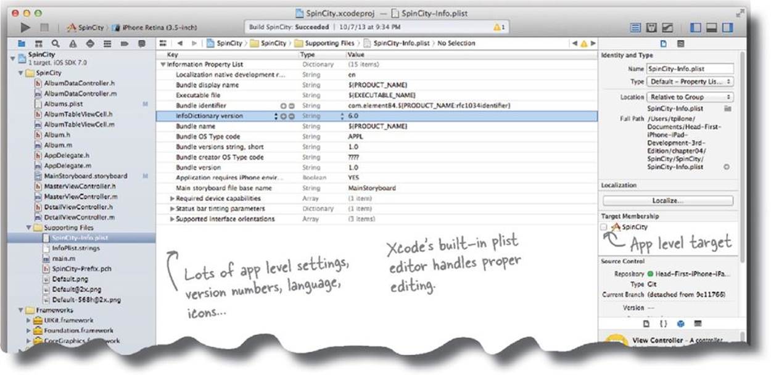This screenshot has height=375, width=771.
Task: Expand Required device capabilities
Action: pyautogui.click(x=173, y=199)
